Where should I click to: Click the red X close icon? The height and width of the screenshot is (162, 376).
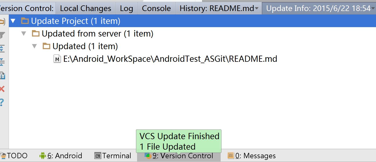[x=2, y=89]
